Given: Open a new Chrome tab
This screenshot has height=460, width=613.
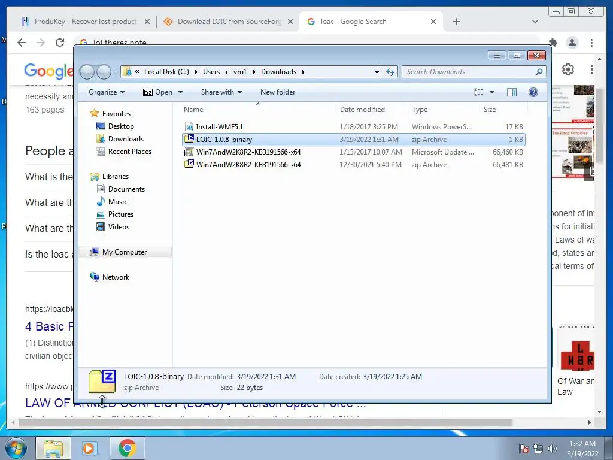Looking at the screenshot, I should pyautogui.click(x=456, y=22).
